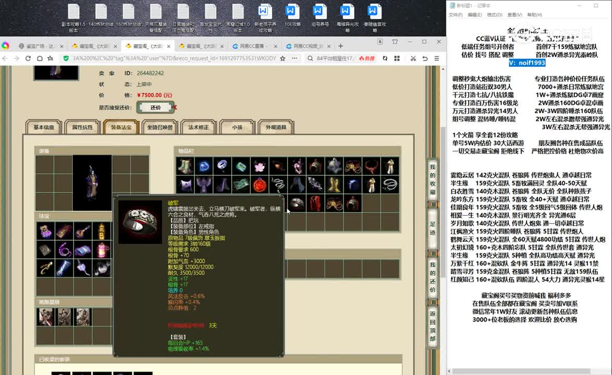Click Notepad horizontal scrollbar
612x375 pixels.
click(521, 371)
